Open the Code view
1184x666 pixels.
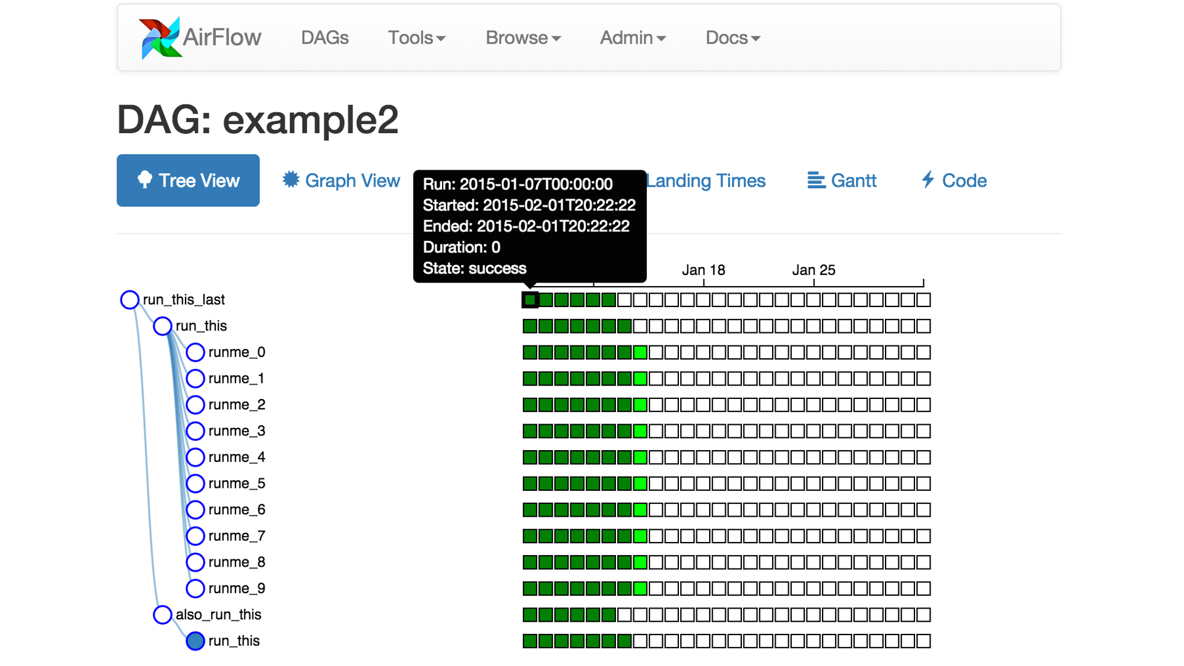coord(954,180)
